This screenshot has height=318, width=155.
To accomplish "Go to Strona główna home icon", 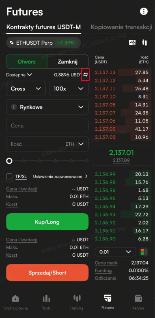I will click(x=15, y=299).
